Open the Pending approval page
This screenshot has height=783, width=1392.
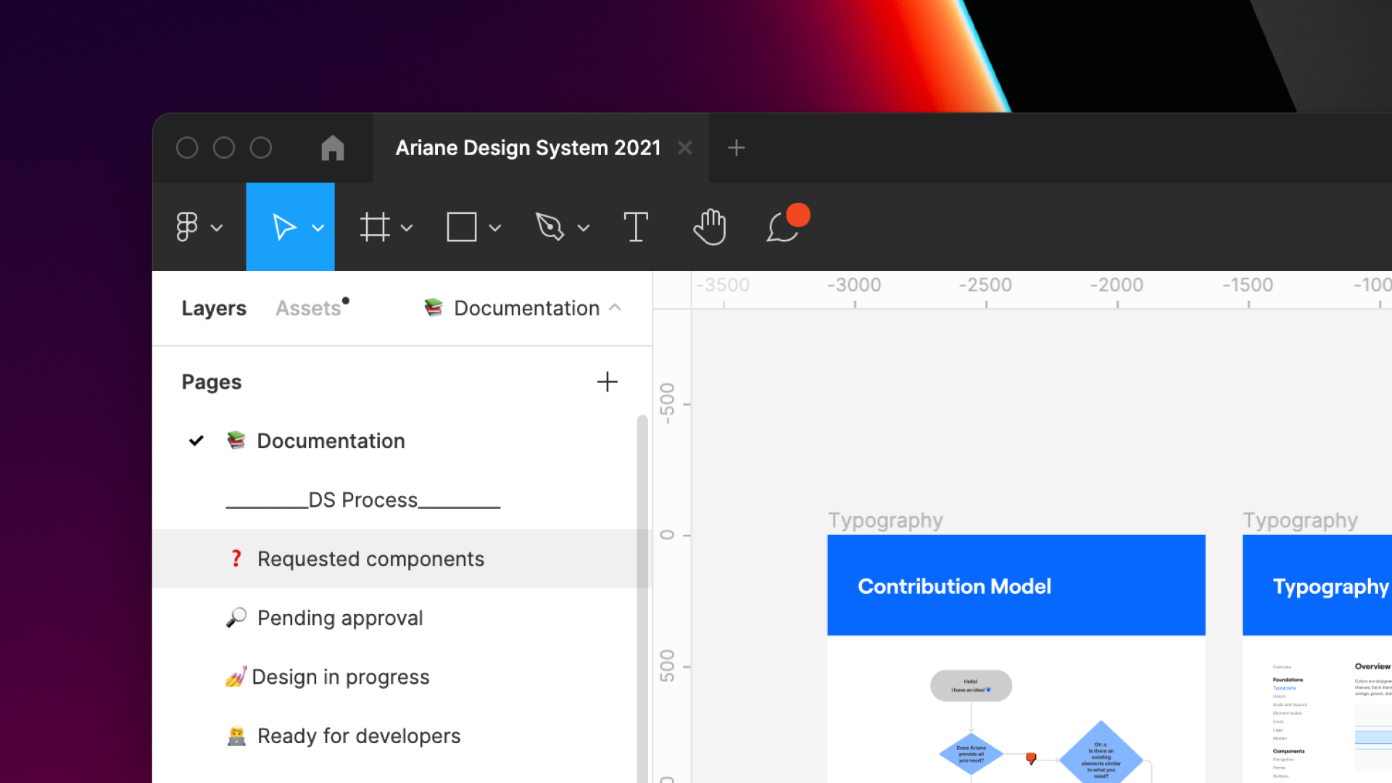point(395,618)
